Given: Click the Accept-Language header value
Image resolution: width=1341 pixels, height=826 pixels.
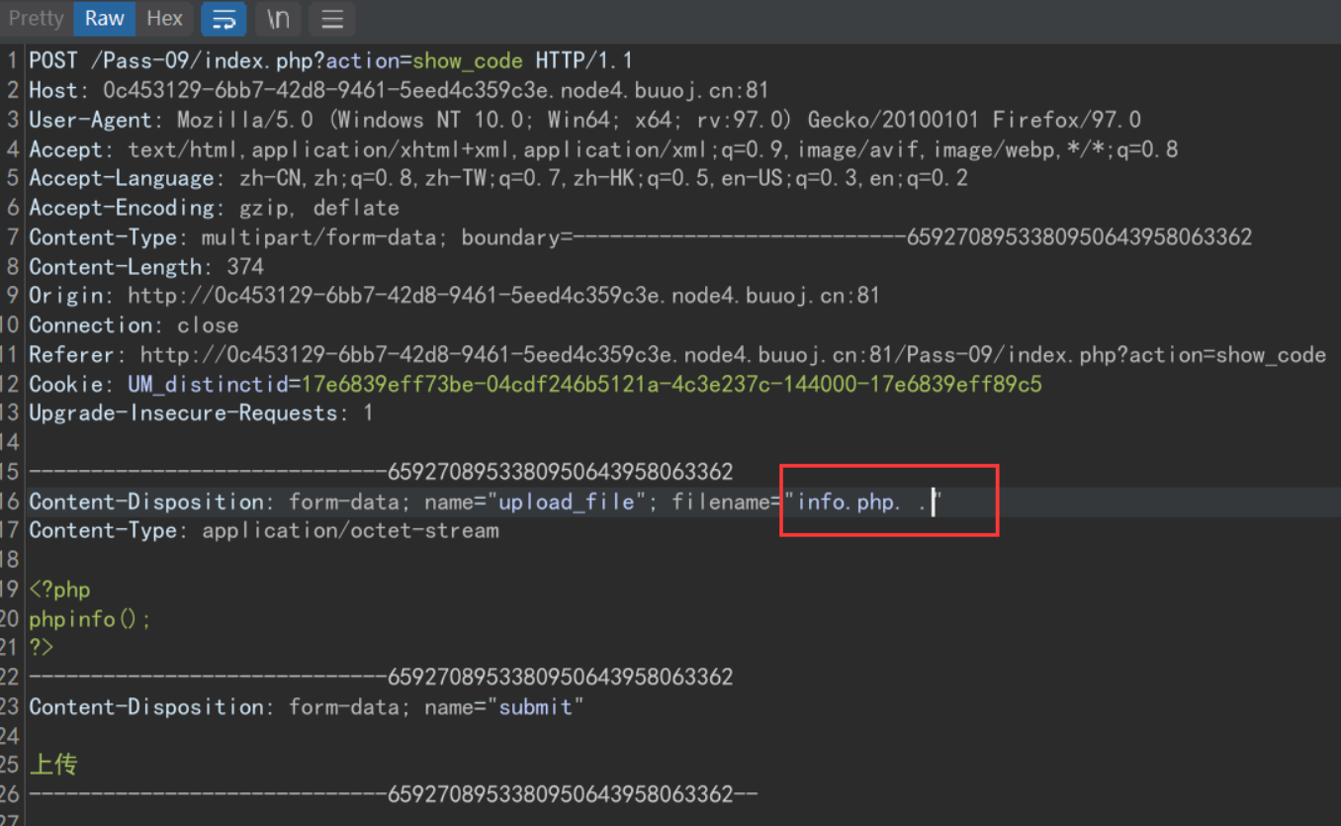Looking at the screenshot, I should (603, 179).
